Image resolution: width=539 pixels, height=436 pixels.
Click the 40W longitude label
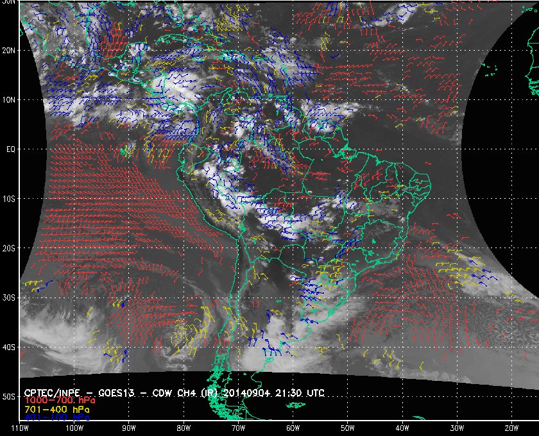click(x=402, y=428)
